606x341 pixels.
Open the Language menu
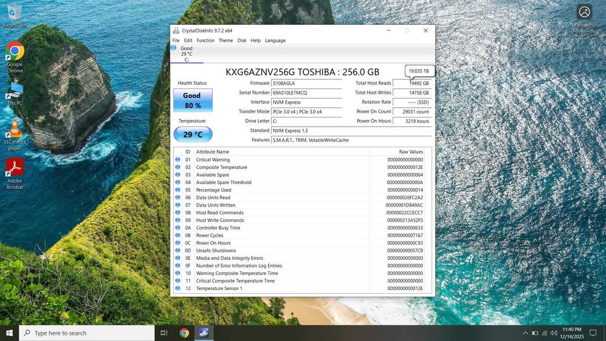click(275, 41)
